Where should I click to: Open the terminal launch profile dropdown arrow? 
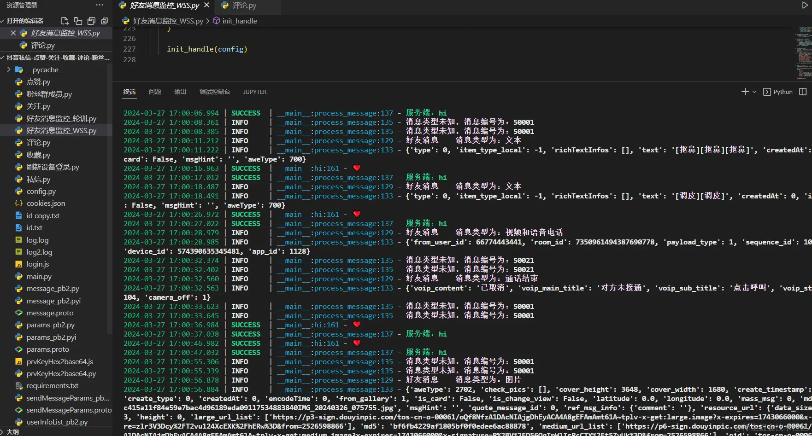coord(754,92)
